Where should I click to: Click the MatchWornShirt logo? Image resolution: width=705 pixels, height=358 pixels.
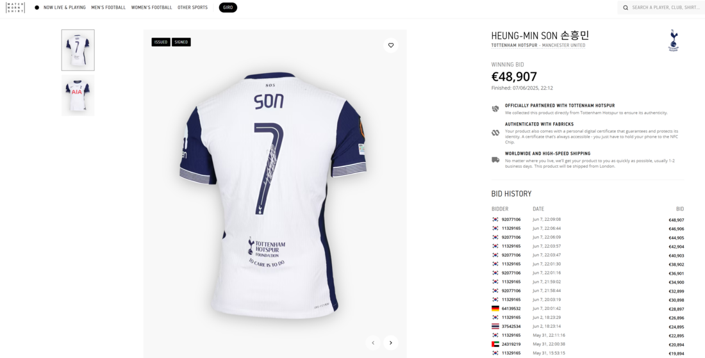point(15,8)
